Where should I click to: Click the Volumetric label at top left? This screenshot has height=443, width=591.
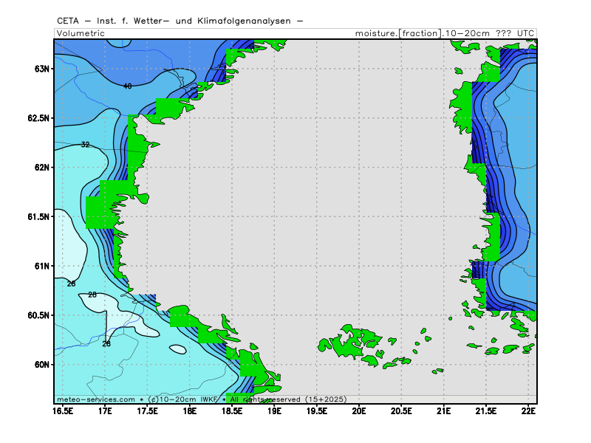pos(81,33)
